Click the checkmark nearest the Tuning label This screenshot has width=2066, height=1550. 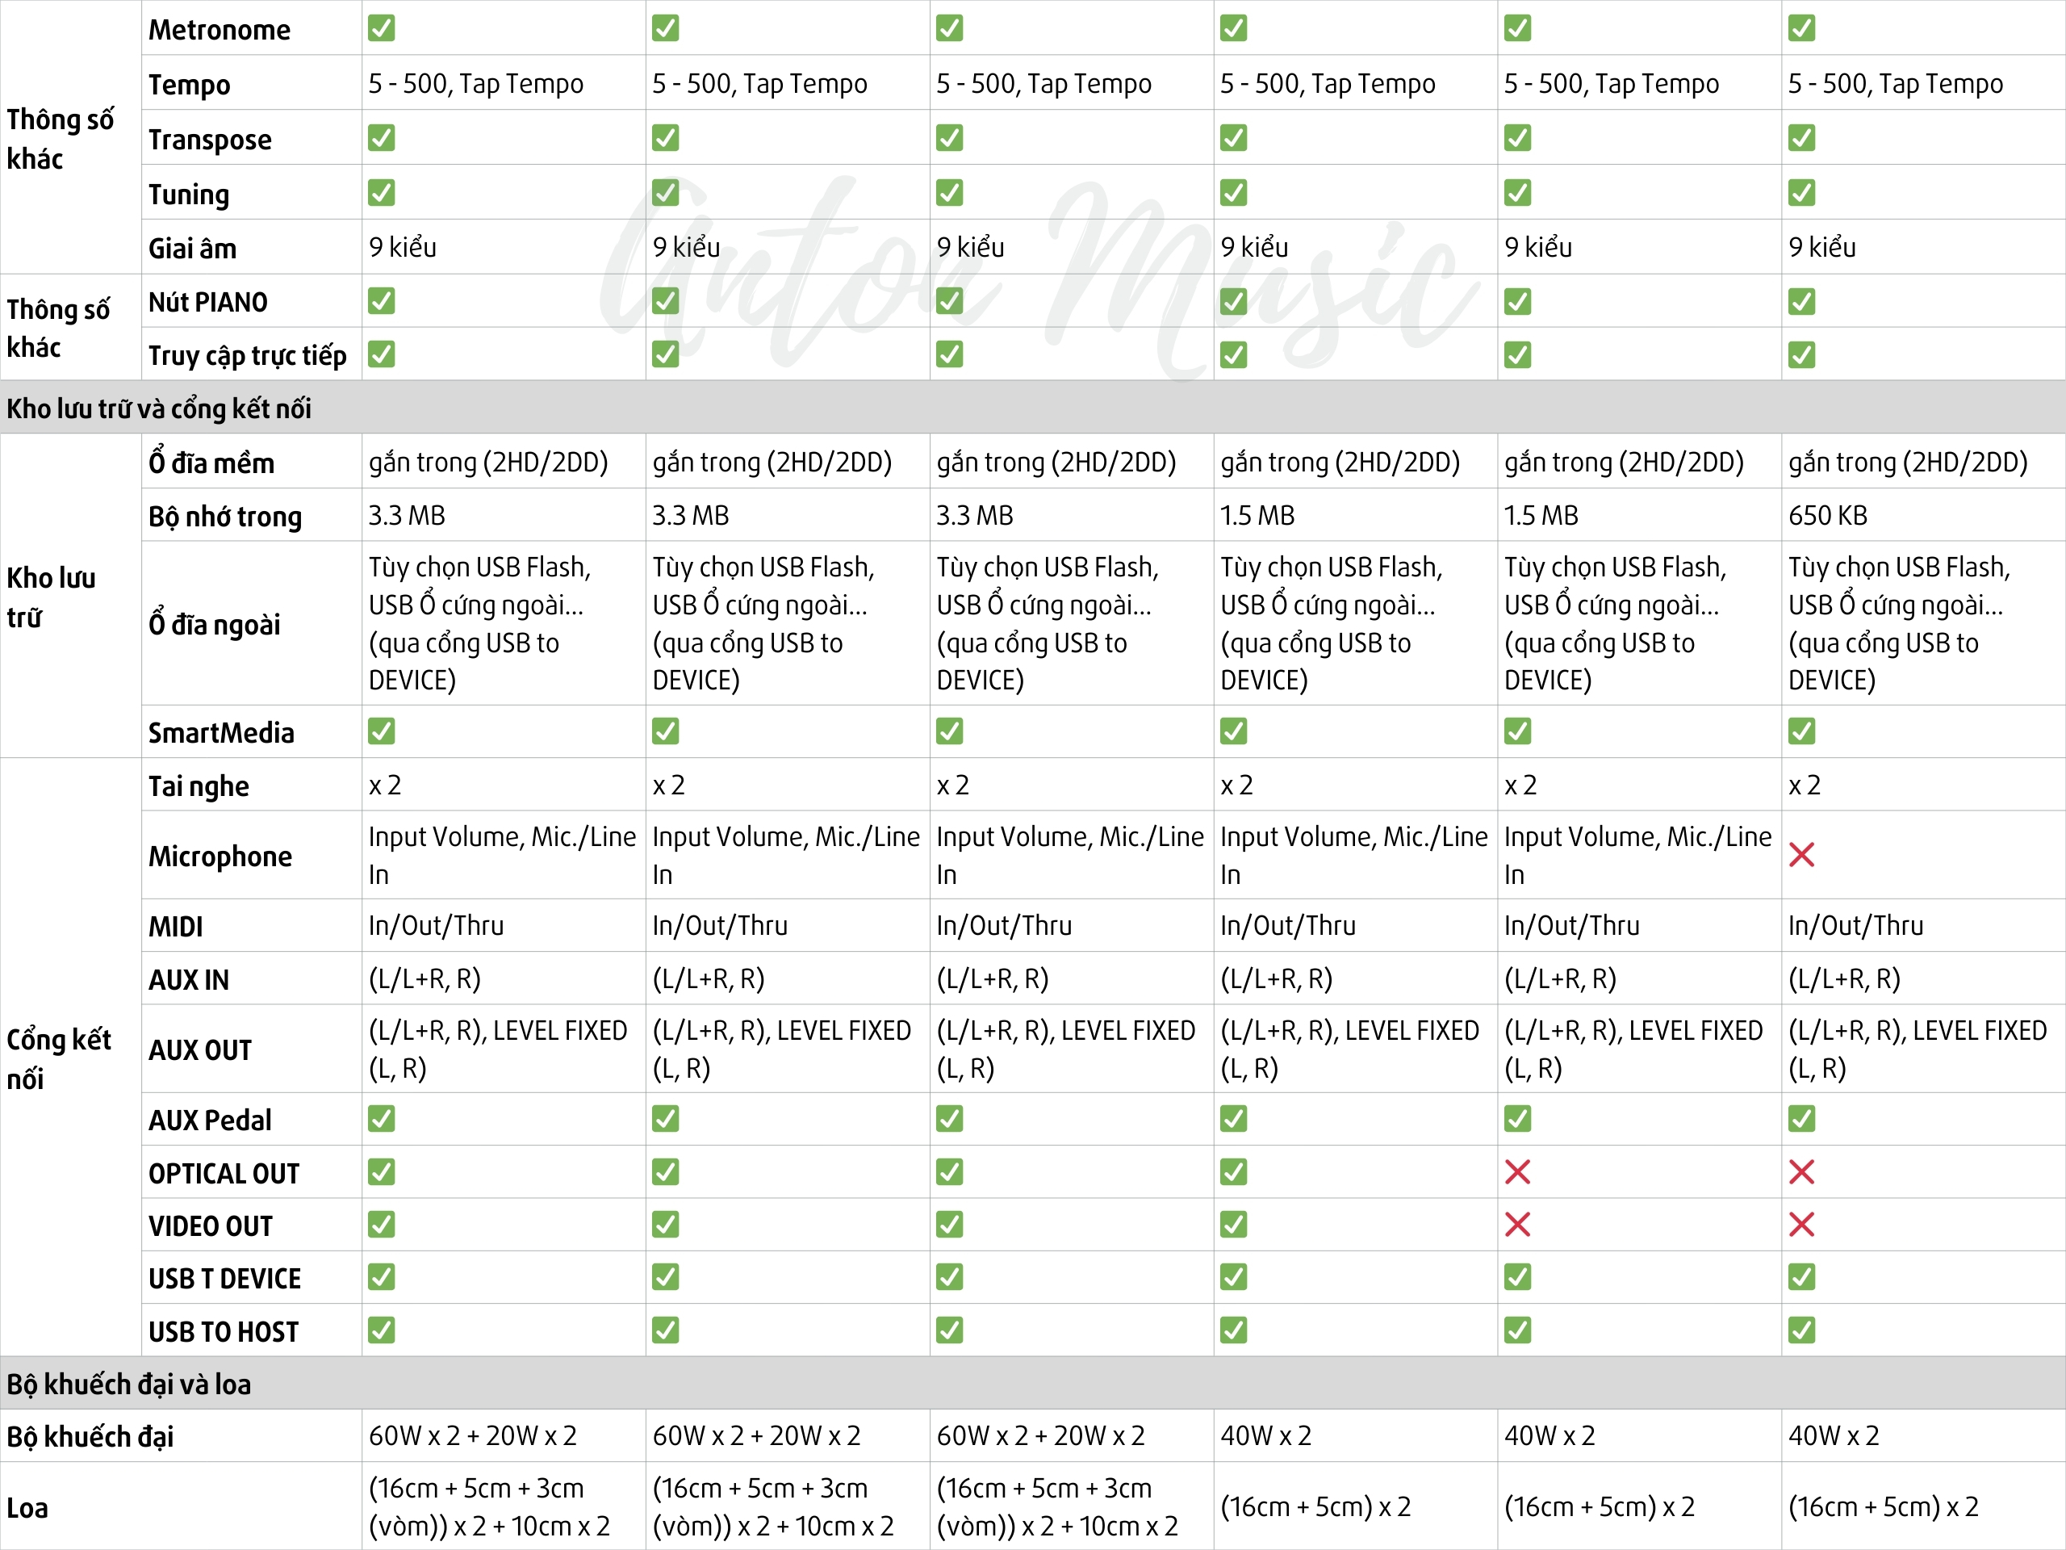tap(381, 192)
